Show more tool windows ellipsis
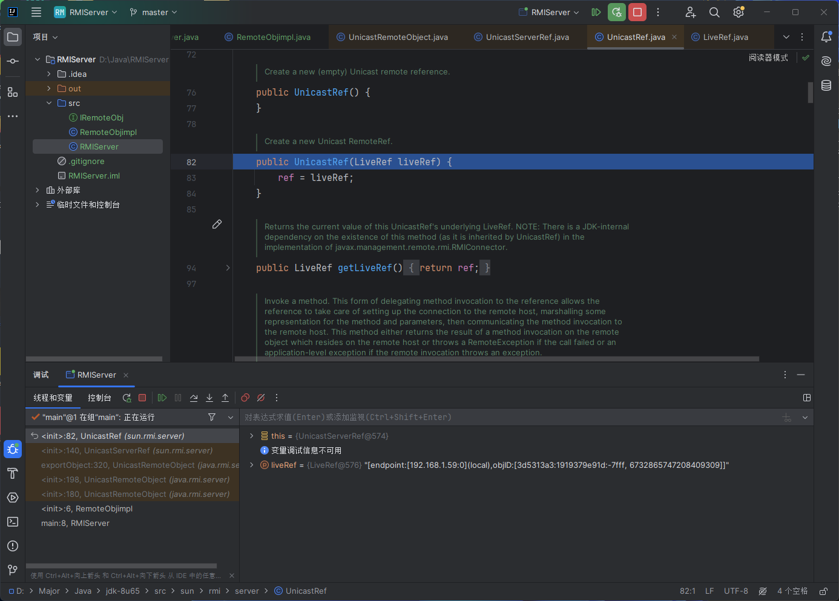 [x=13, y=116]
